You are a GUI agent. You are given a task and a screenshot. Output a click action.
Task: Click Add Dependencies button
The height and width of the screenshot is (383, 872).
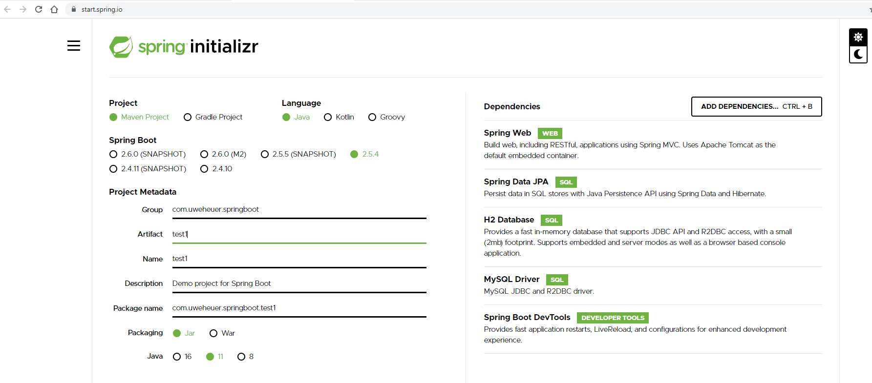756,106
